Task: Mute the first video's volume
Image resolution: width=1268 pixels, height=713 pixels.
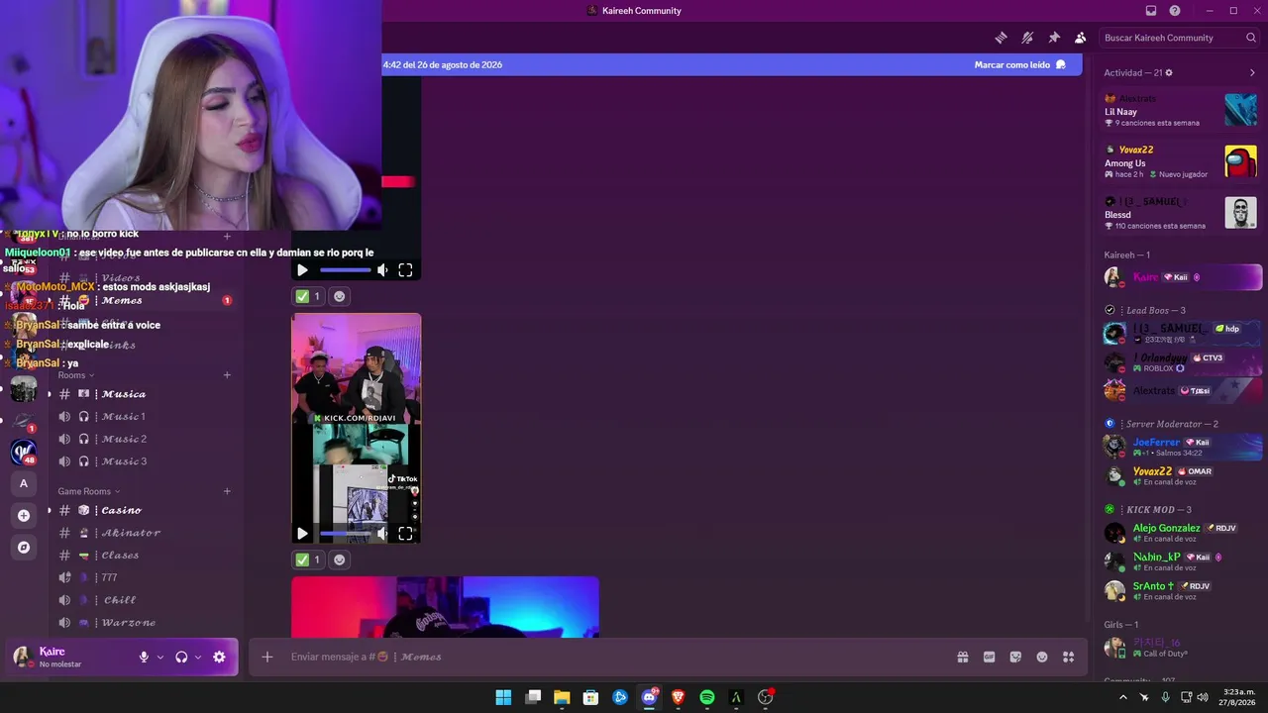Action: tap(382, 270)
